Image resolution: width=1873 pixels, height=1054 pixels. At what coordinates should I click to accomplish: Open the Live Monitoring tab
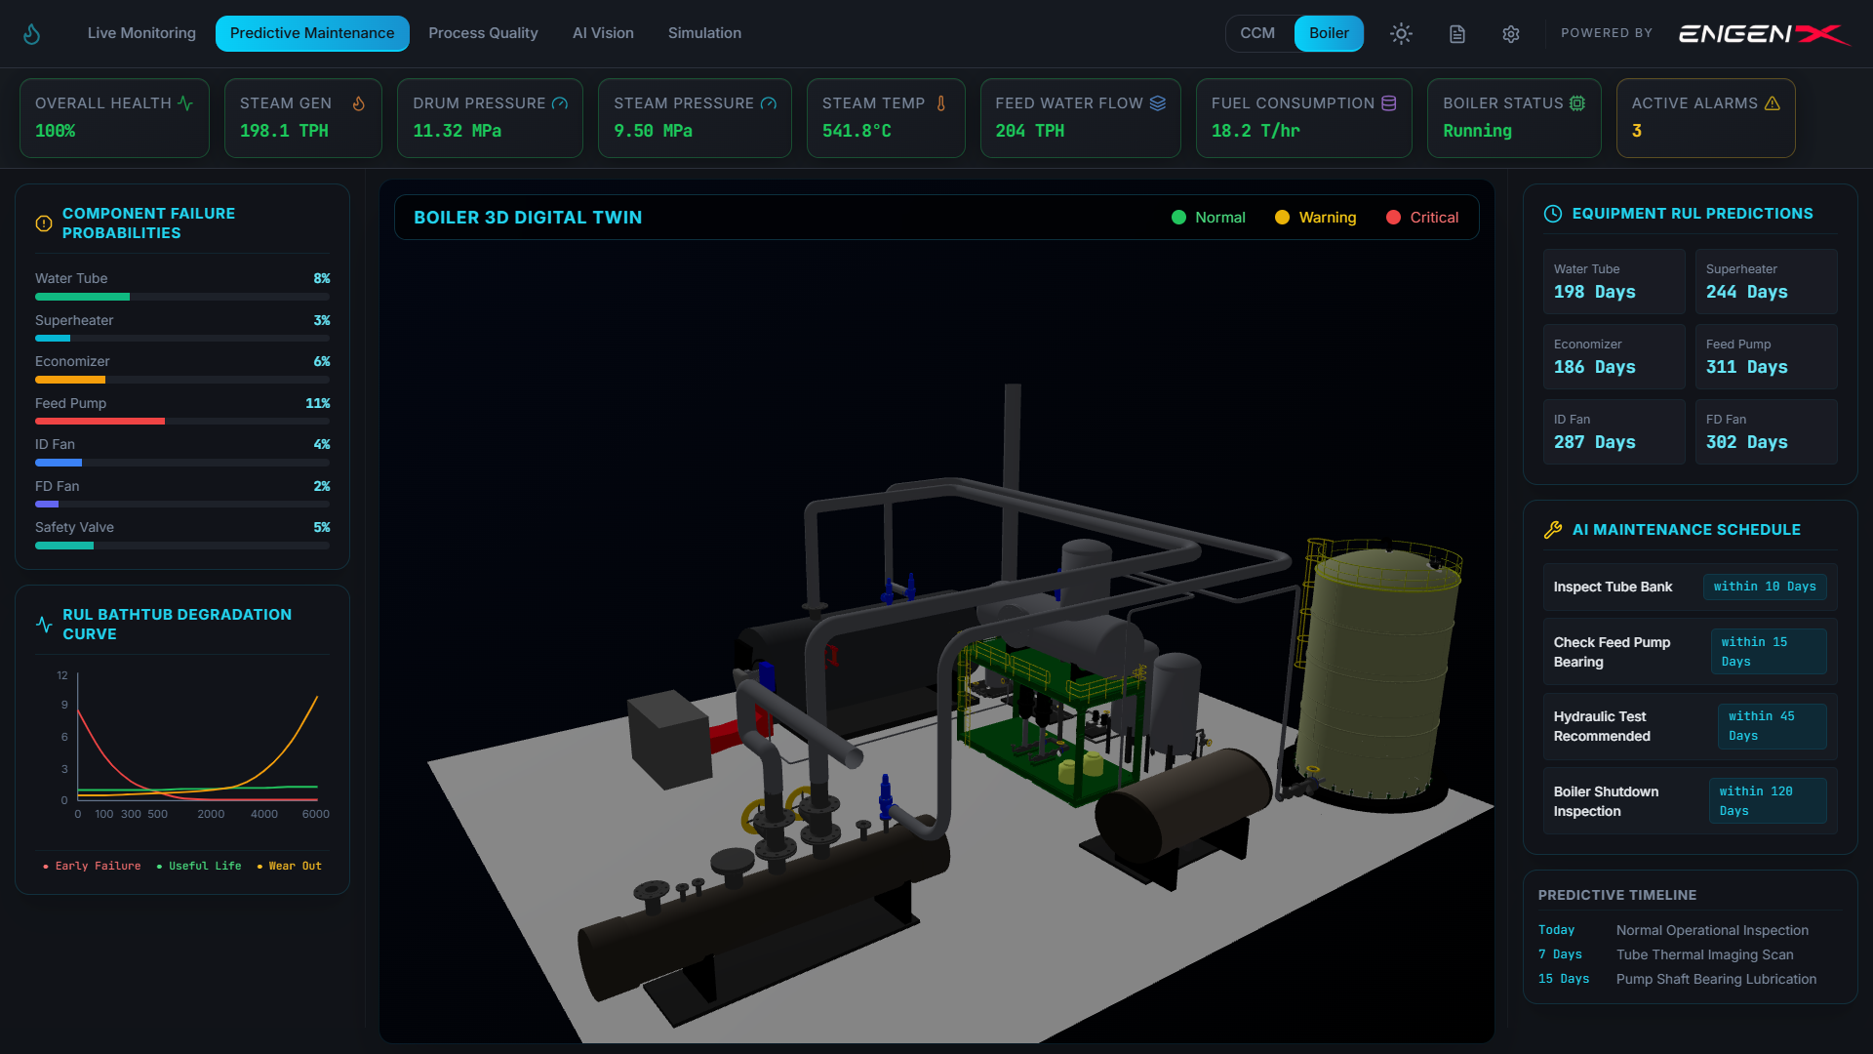click(x=141, y=33)
